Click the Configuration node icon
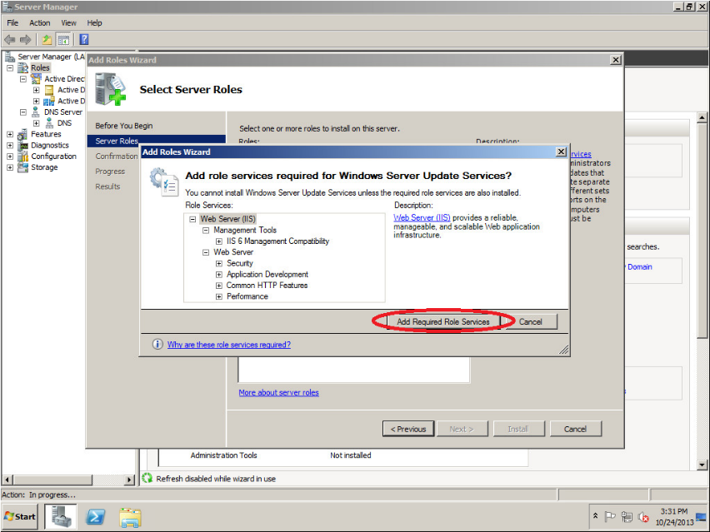 click(22, 157)
